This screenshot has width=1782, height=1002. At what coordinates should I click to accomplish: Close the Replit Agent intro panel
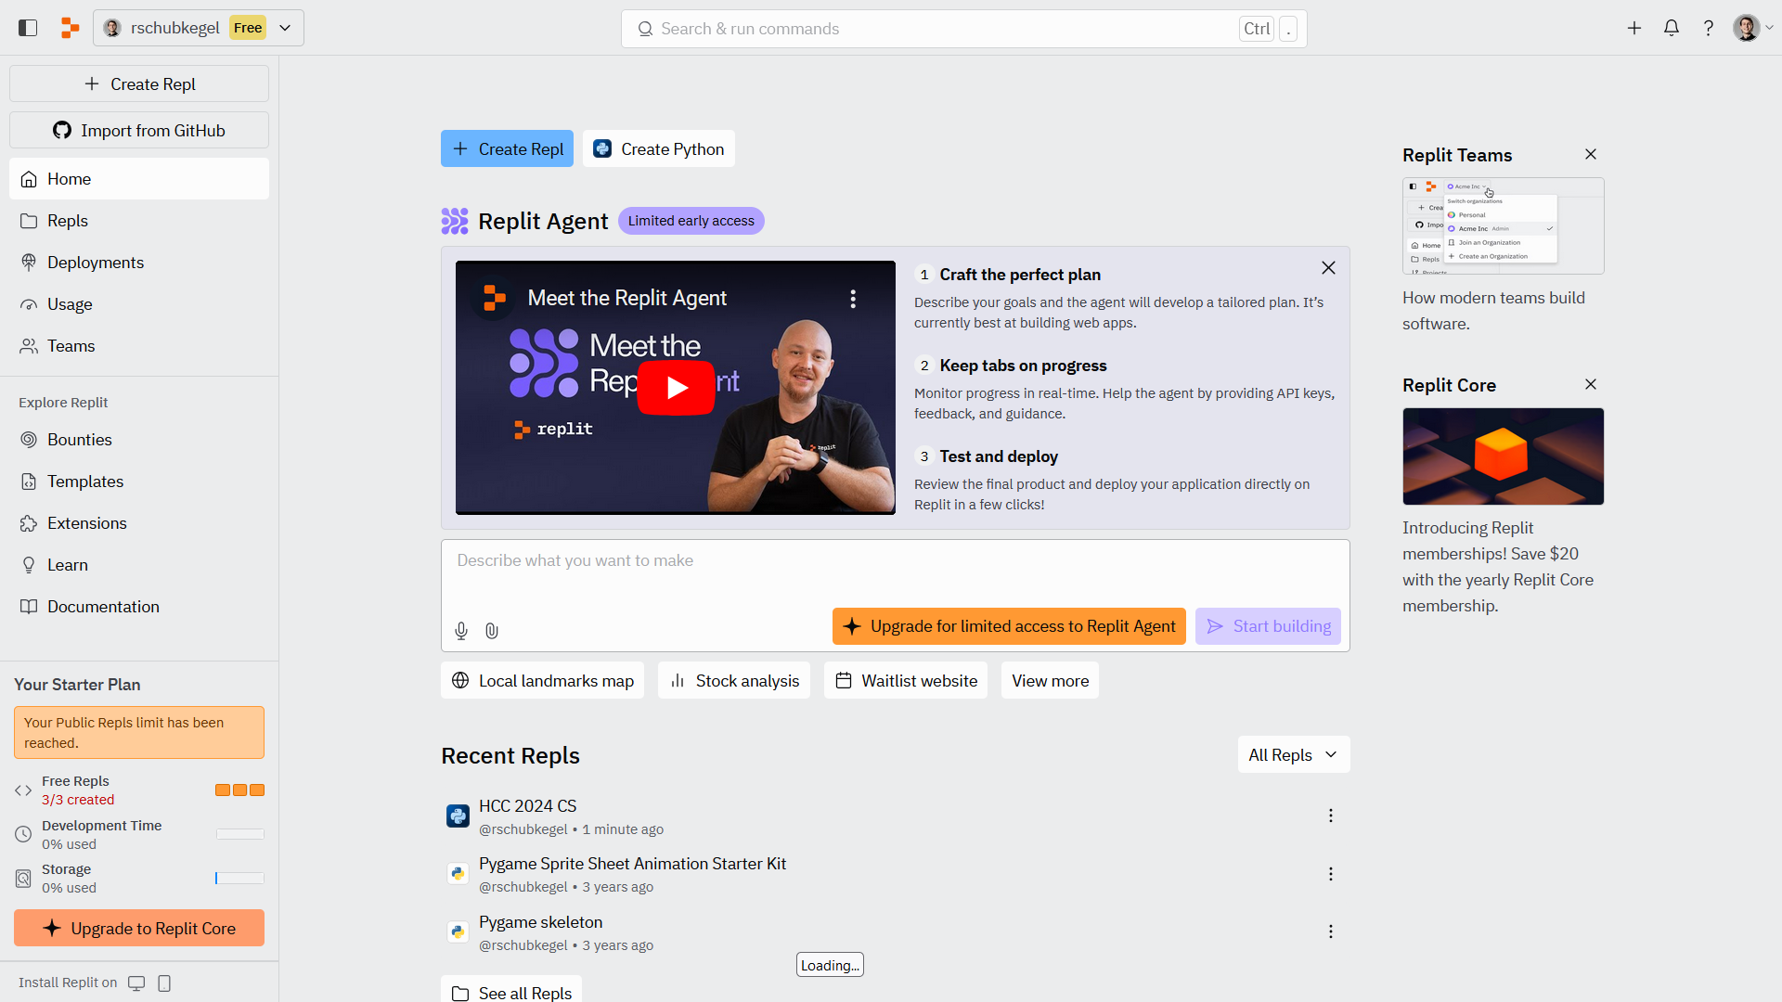(1328, 268)
